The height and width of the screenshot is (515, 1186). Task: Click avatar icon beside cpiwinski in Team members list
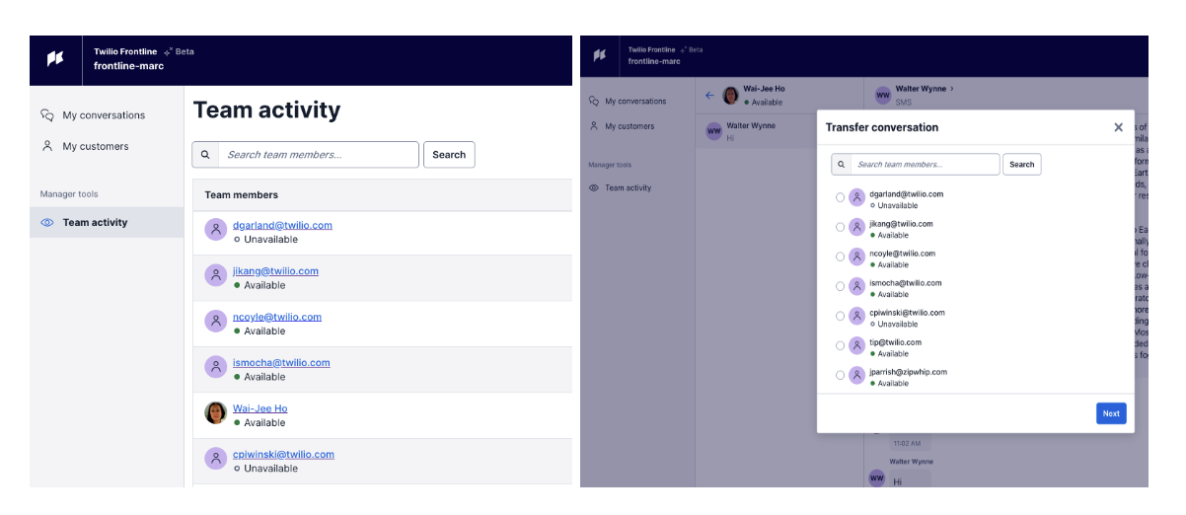[216, 459]
